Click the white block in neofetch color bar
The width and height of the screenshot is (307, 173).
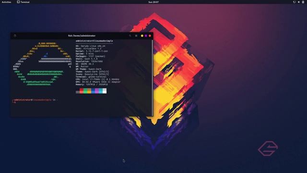(x=105, y=91)
